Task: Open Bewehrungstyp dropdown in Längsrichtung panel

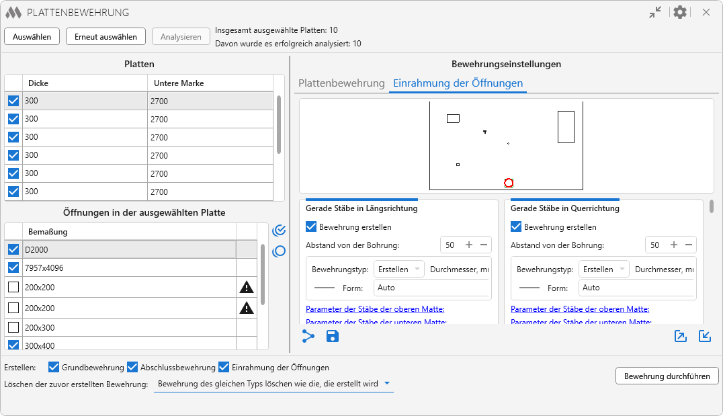Action: pyautogui.click(x=398, y=269)
